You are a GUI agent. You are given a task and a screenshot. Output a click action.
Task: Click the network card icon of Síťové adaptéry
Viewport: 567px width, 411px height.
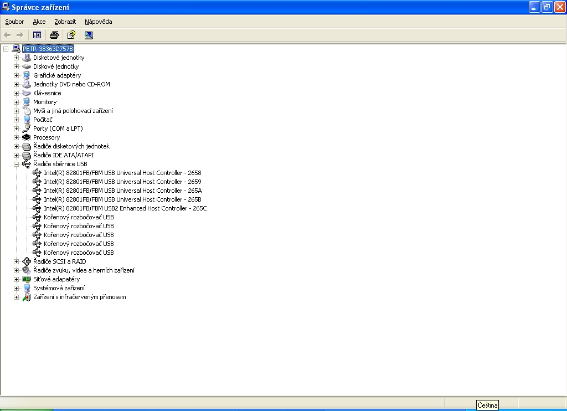(27, 279)
